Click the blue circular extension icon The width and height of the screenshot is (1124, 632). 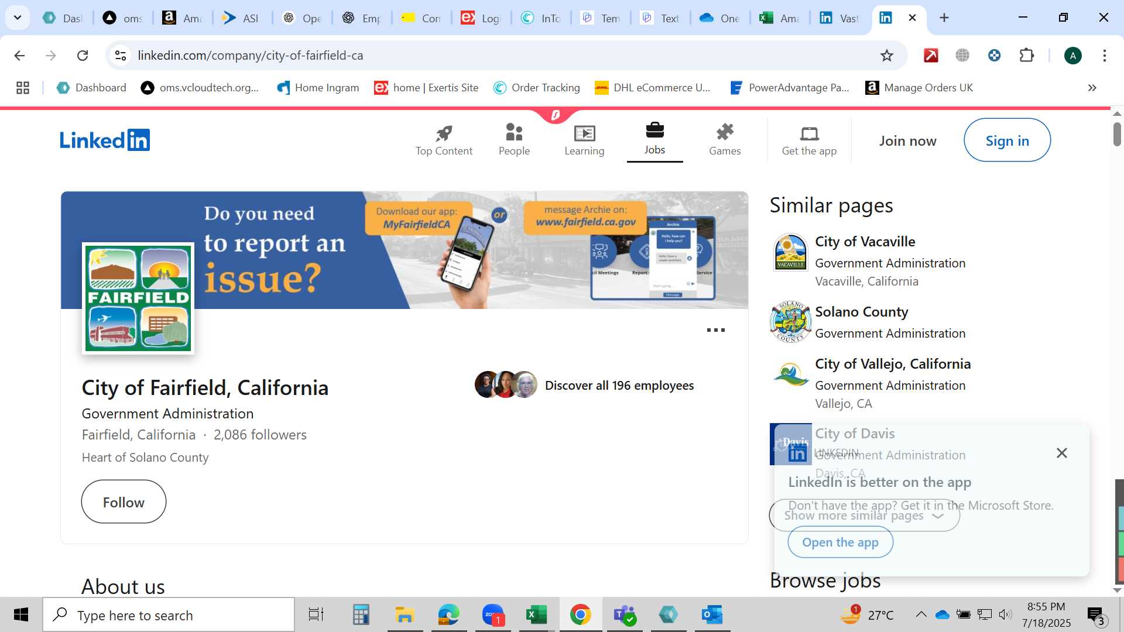click(x=994, y=56)
